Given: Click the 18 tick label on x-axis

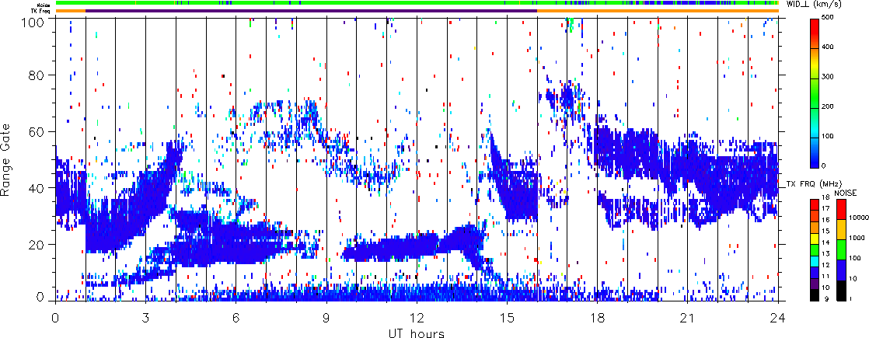Looking at the screenshot, I should coord(597,319).
